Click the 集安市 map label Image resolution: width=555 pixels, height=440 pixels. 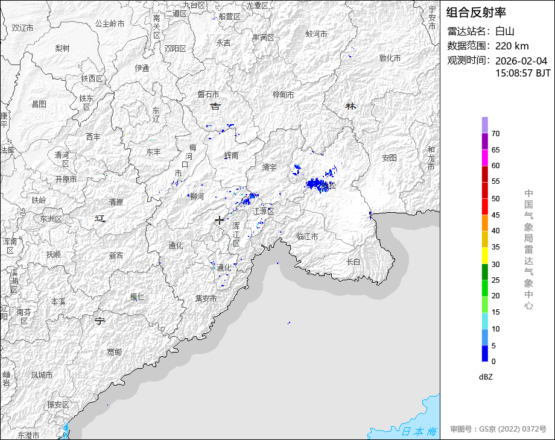(x=206, y=298)
